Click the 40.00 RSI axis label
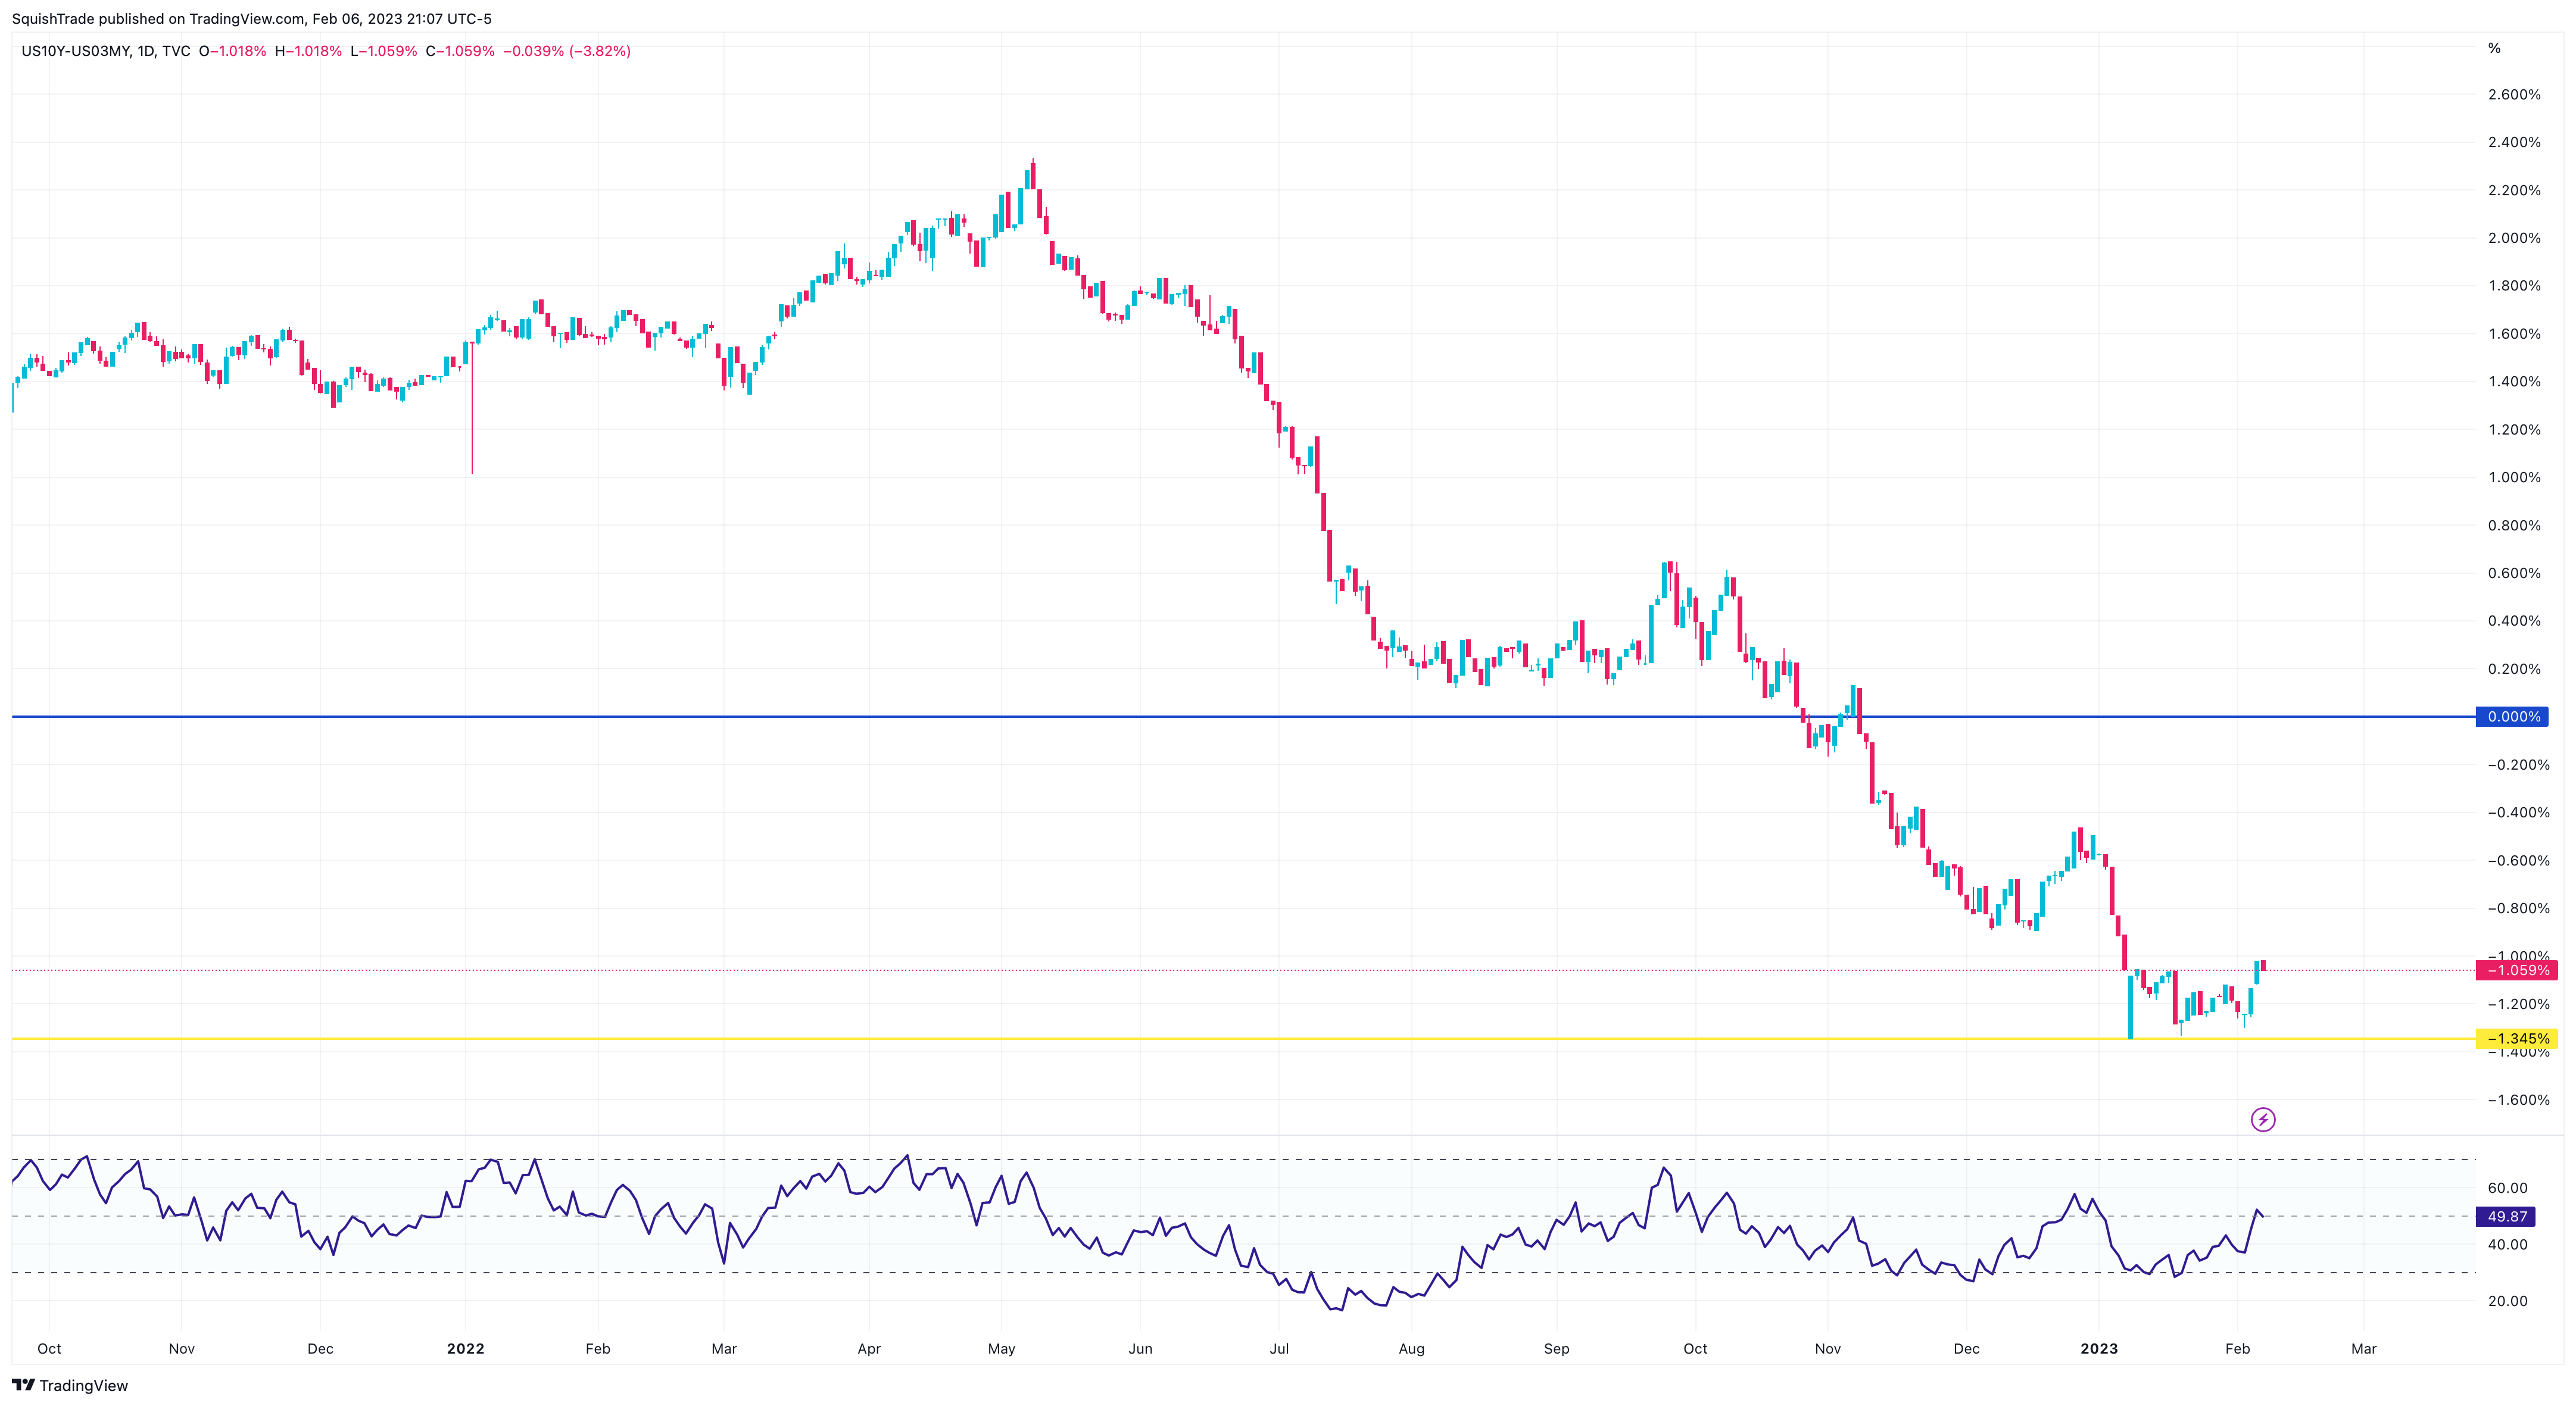 point(2507,1244)
